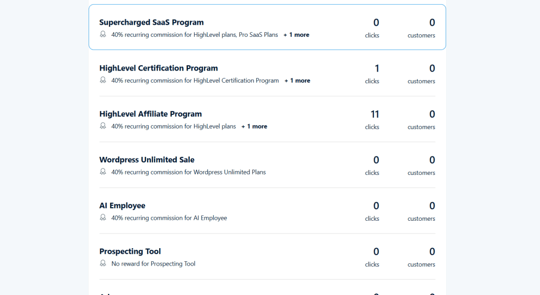
Task: Click the 0 clicks count for AI Employee
Action: point(376,205)
